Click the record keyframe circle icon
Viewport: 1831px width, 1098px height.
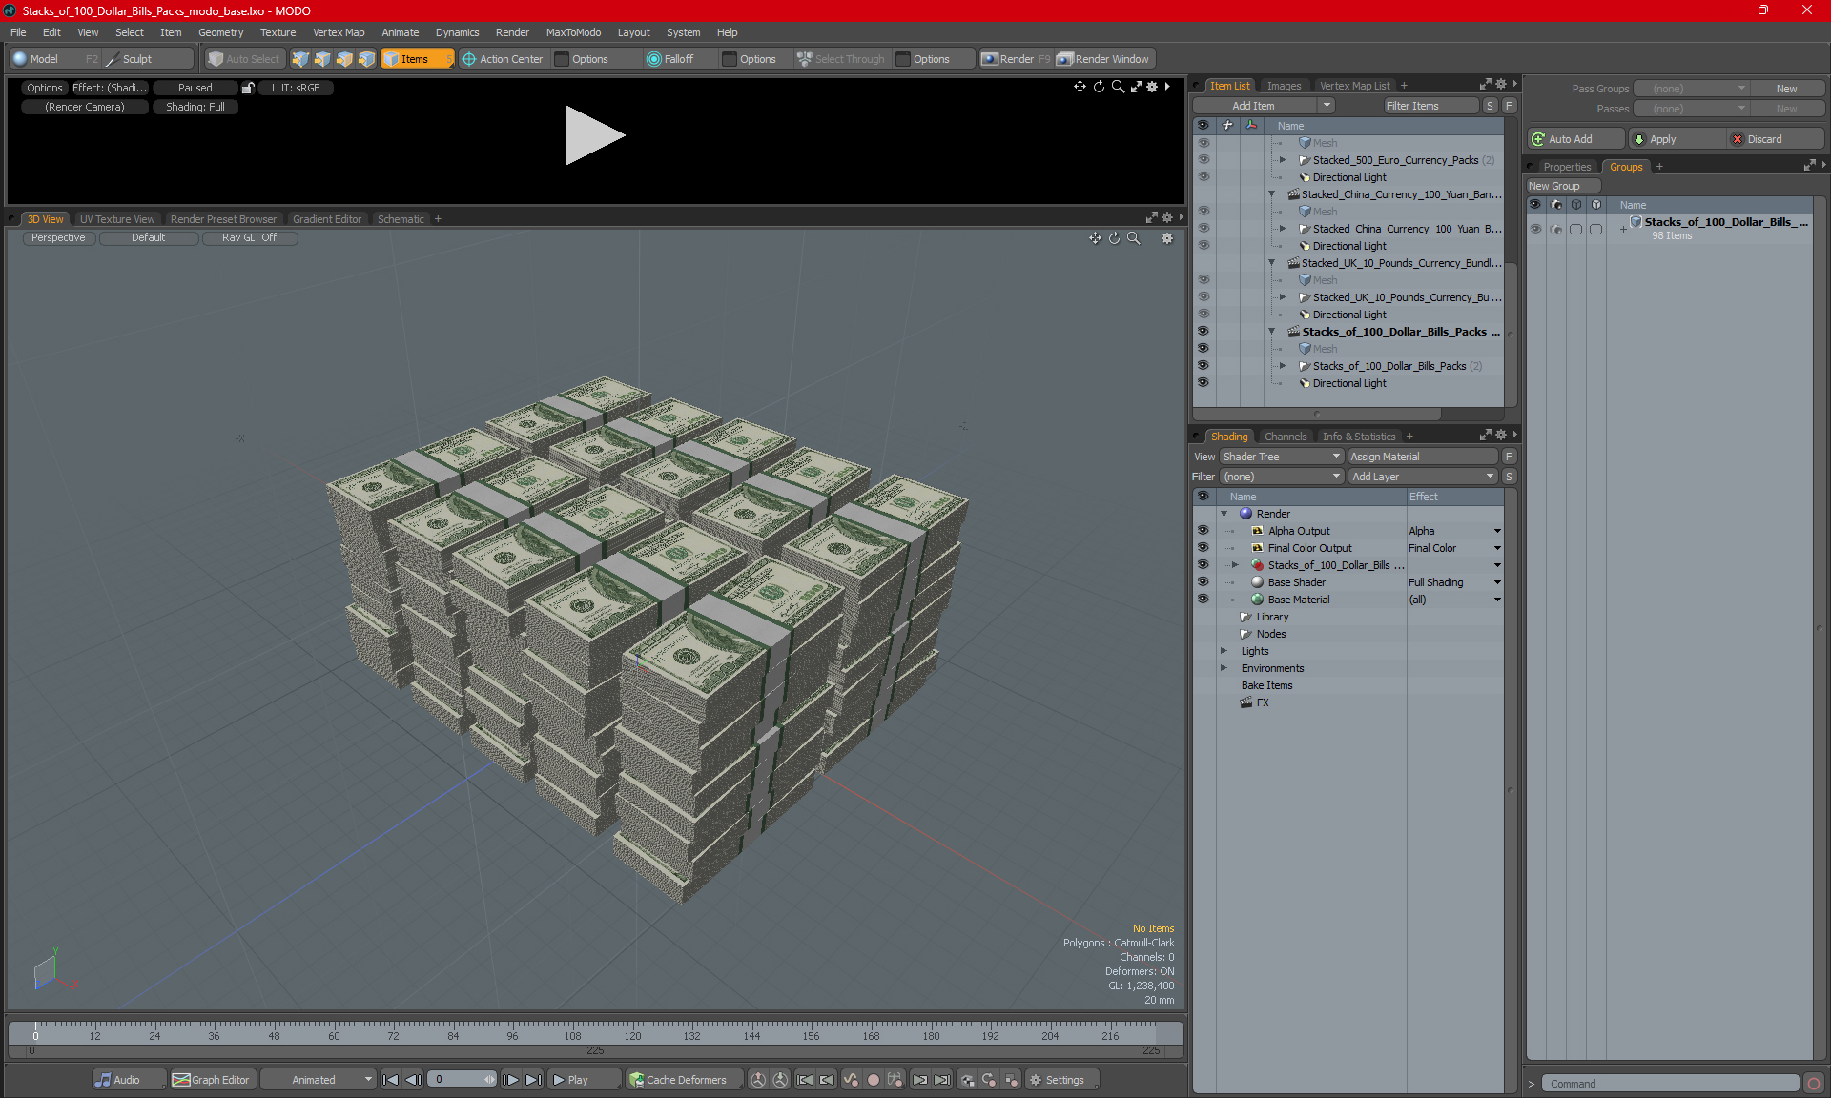coord(873,1080)
